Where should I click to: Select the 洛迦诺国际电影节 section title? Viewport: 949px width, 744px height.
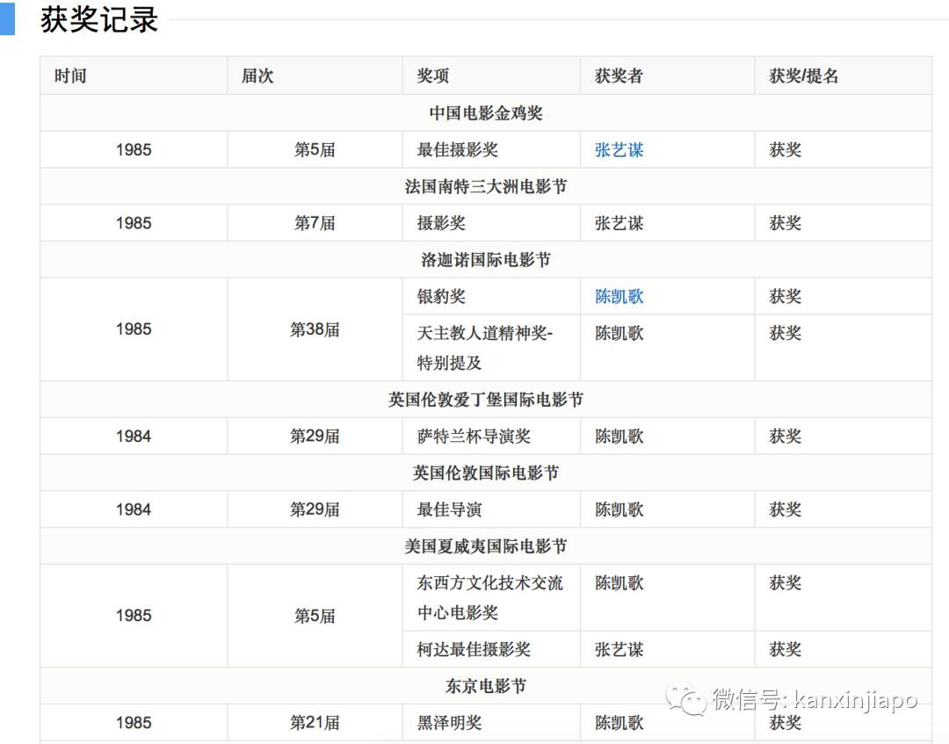coord(485,260)
